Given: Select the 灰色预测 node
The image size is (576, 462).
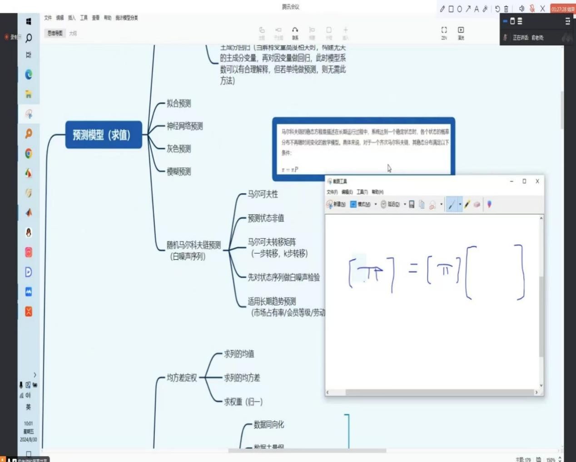Looking at the screenshot, I should [x=179, y=149].
